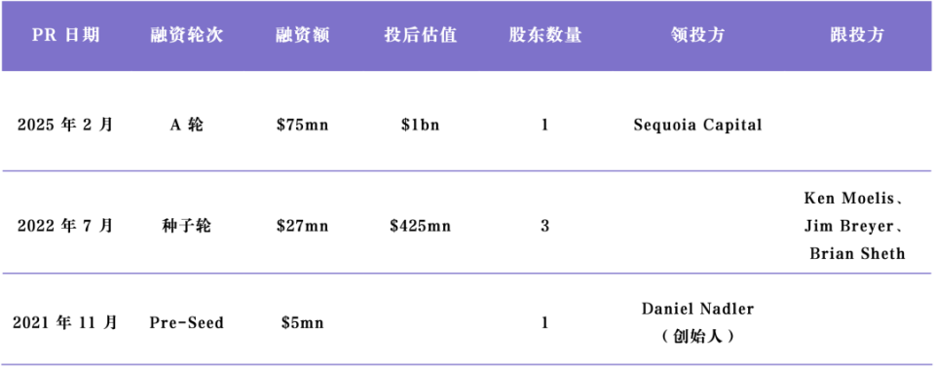Select the A 轮 round cell

[187, 126]
